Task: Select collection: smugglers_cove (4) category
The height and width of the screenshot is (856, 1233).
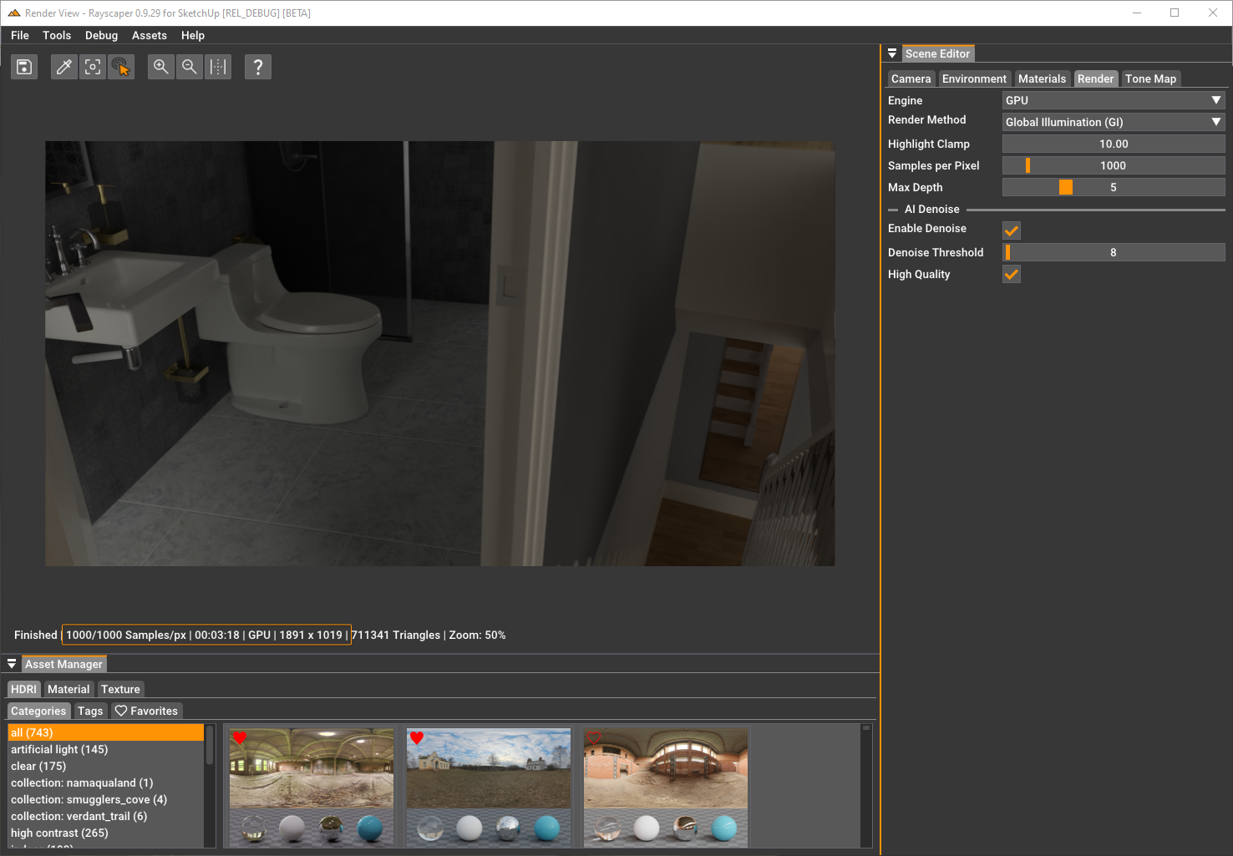Action: pyautogui.click(x=105, y=799)
